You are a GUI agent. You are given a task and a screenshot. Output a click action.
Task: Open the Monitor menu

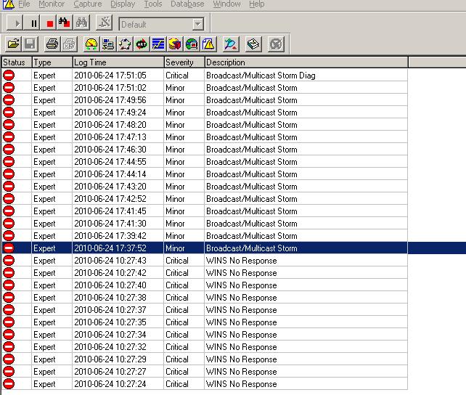click(x=52, y=4)
